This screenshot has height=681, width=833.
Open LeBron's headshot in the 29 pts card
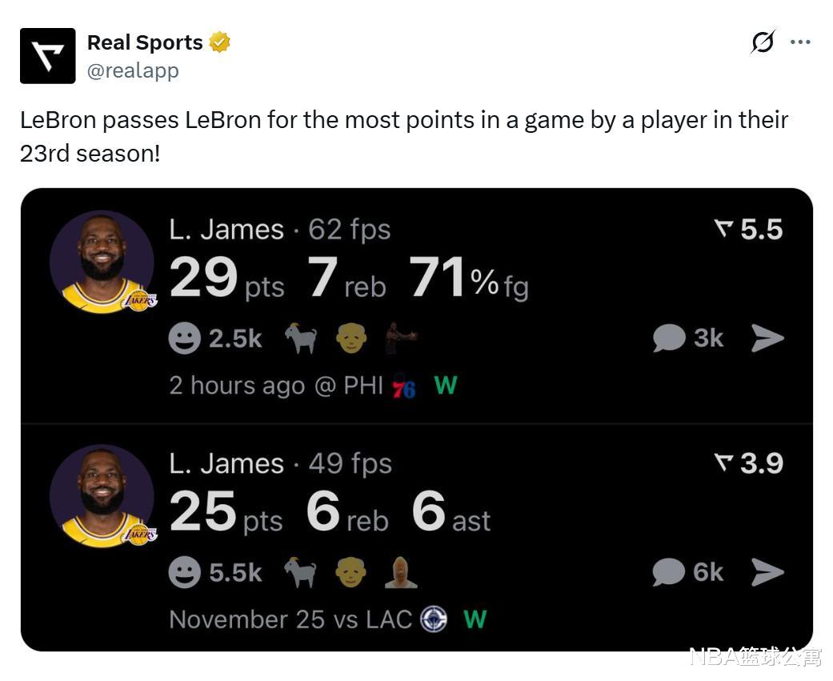(102, 262)
